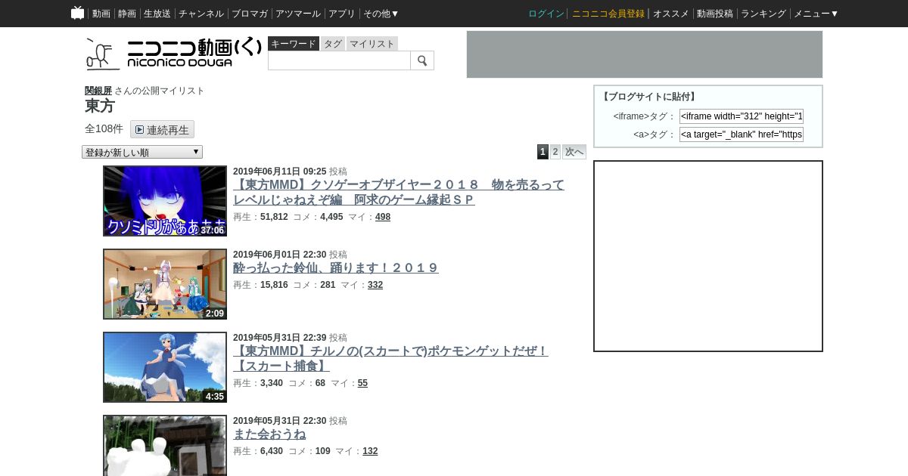Open 関銀屏 user profile link

tap(98, 91)
